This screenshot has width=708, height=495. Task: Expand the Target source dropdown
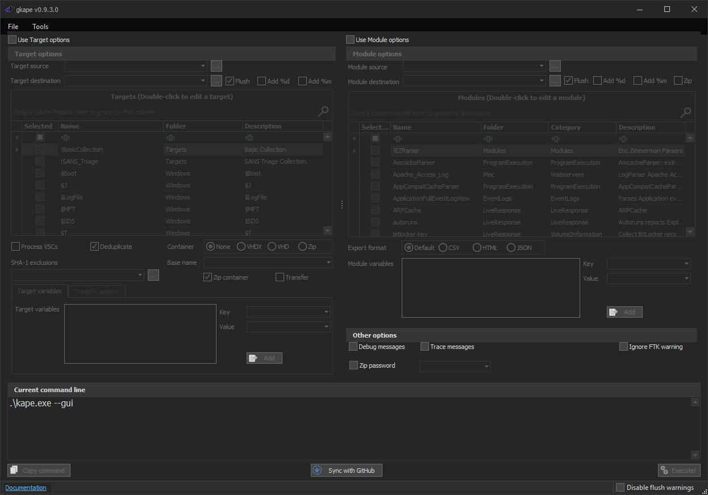click(x=203, y=66)
